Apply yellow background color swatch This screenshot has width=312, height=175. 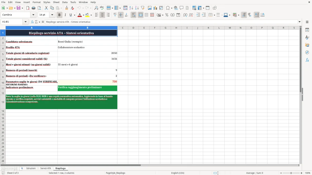87,15
